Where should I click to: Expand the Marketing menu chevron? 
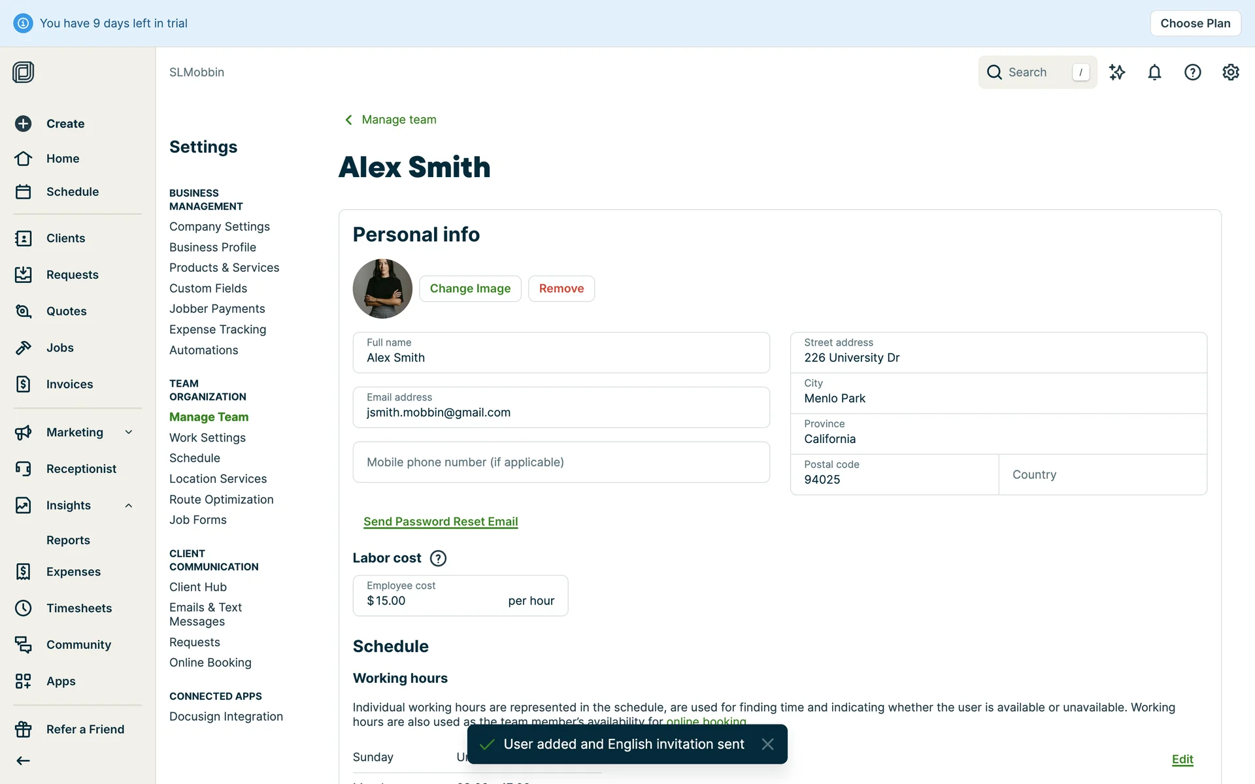coord(129,432)
